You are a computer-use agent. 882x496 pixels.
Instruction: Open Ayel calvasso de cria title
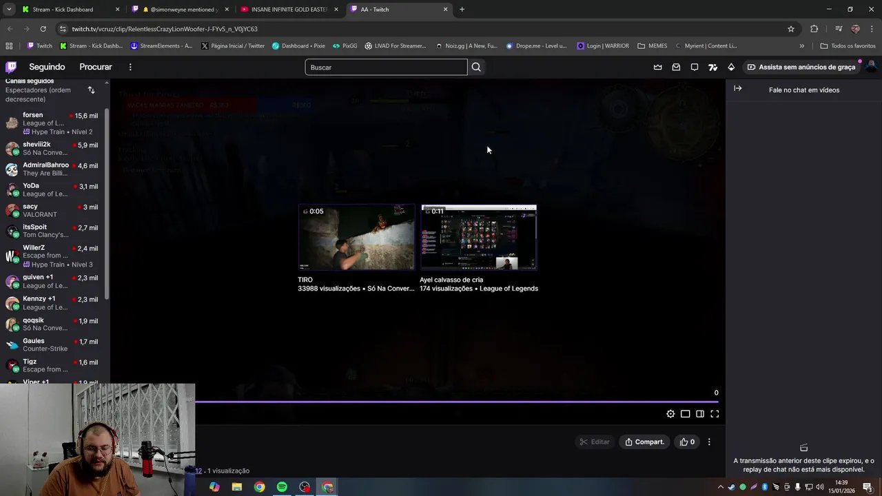click(x=451, y=280)
